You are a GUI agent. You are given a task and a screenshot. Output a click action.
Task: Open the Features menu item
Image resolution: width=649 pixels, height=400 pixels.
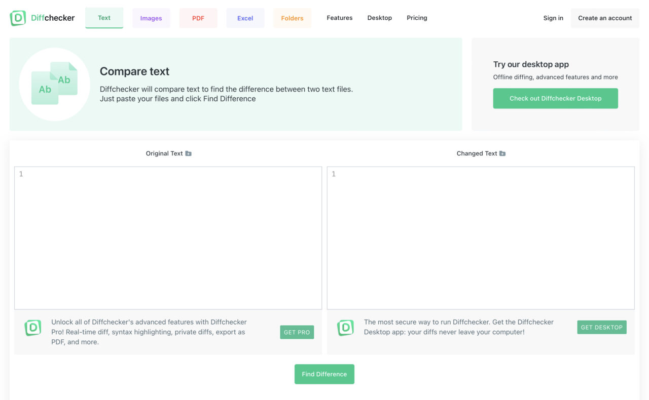[x=339, y=18]
